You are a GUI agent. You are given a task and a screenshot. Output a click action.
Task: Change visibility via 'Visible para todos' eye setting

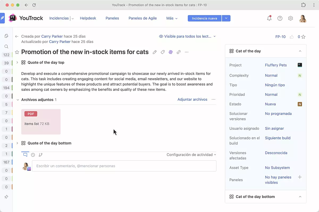click(x=187, y=36)
